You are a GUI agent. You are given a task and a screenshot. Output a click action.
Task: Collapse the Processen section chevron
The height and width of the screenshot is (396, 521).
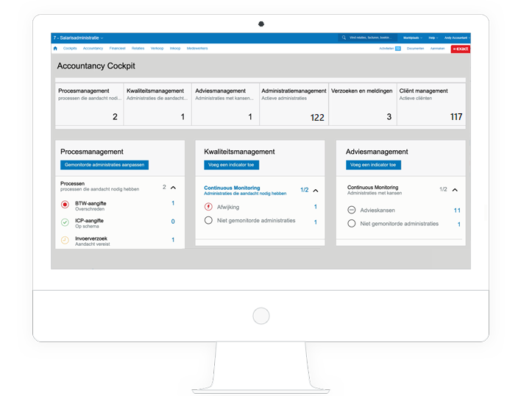click(x=173, y=188)
